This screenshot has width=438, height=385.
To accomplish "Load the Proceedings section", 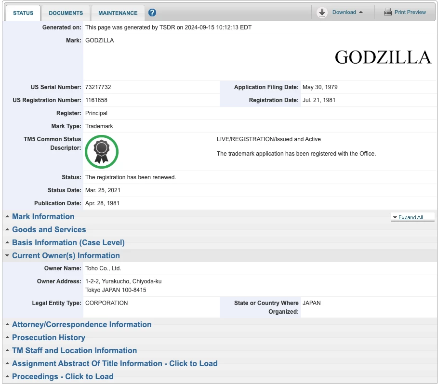I will point(63,377).
